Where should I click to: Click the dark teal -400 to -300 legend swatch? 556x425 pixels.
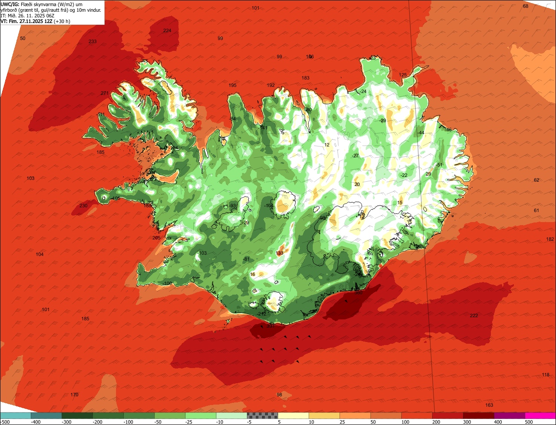46,415
